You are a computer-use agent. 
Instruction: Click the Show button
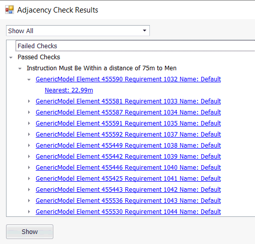tap(30, 232)
